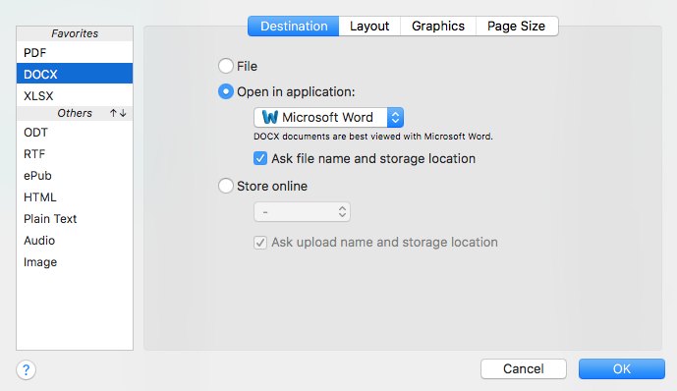
Task: Select the Open in application radio button
Action: click(226, 91)
